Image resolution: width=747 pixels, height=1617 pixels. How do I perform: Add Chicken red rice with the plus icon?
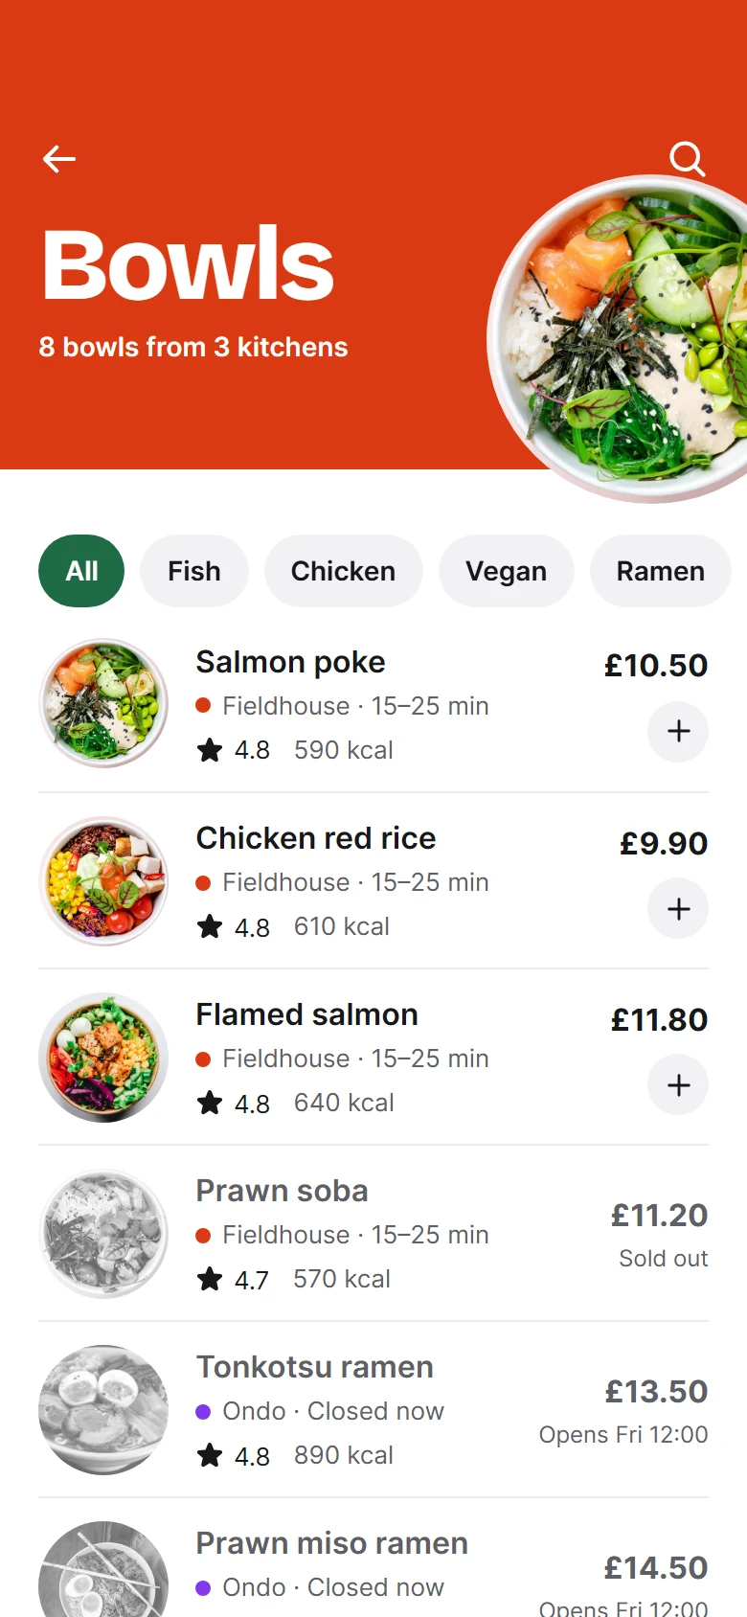pos(678,908)
